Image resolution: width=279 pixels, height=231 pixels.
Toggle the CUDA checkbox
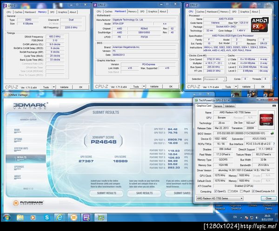click(229, 191)
